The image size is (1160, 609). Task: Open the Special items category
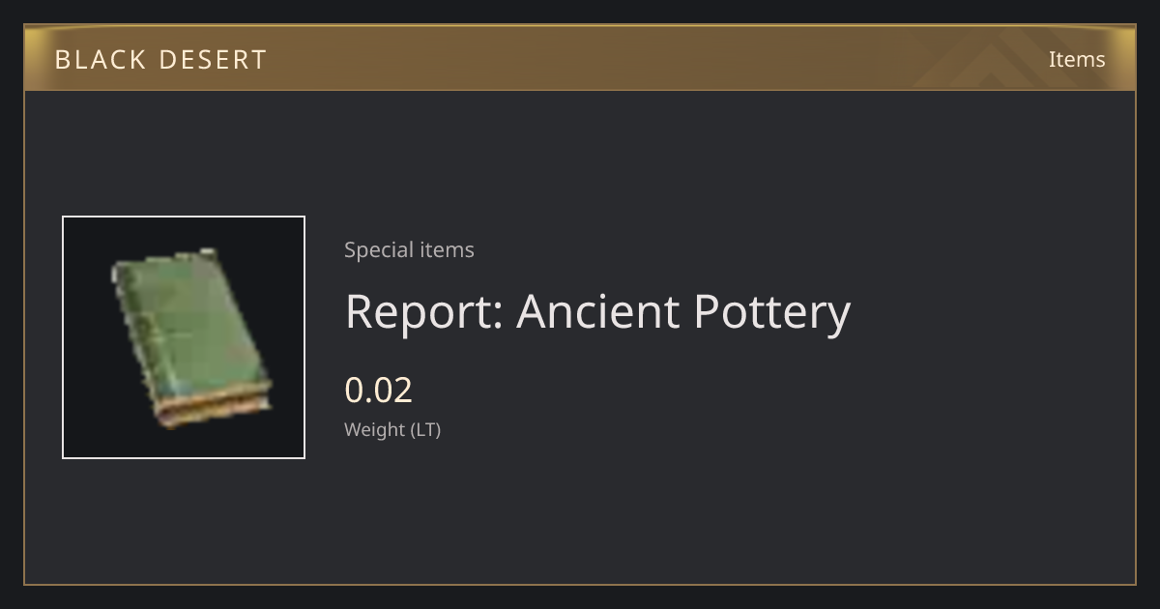[409, 249]
